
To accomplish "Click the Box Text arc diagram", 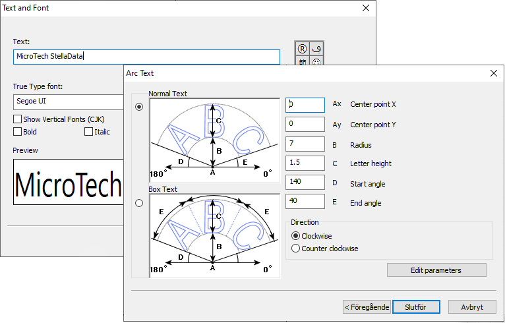I will [x=215, y=236].
